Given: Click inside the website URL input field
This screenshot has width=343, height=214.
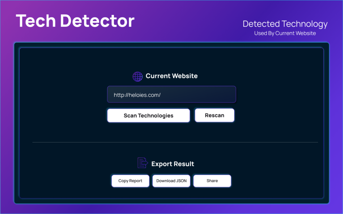Looking at the screenshot, I should (171, 95).
